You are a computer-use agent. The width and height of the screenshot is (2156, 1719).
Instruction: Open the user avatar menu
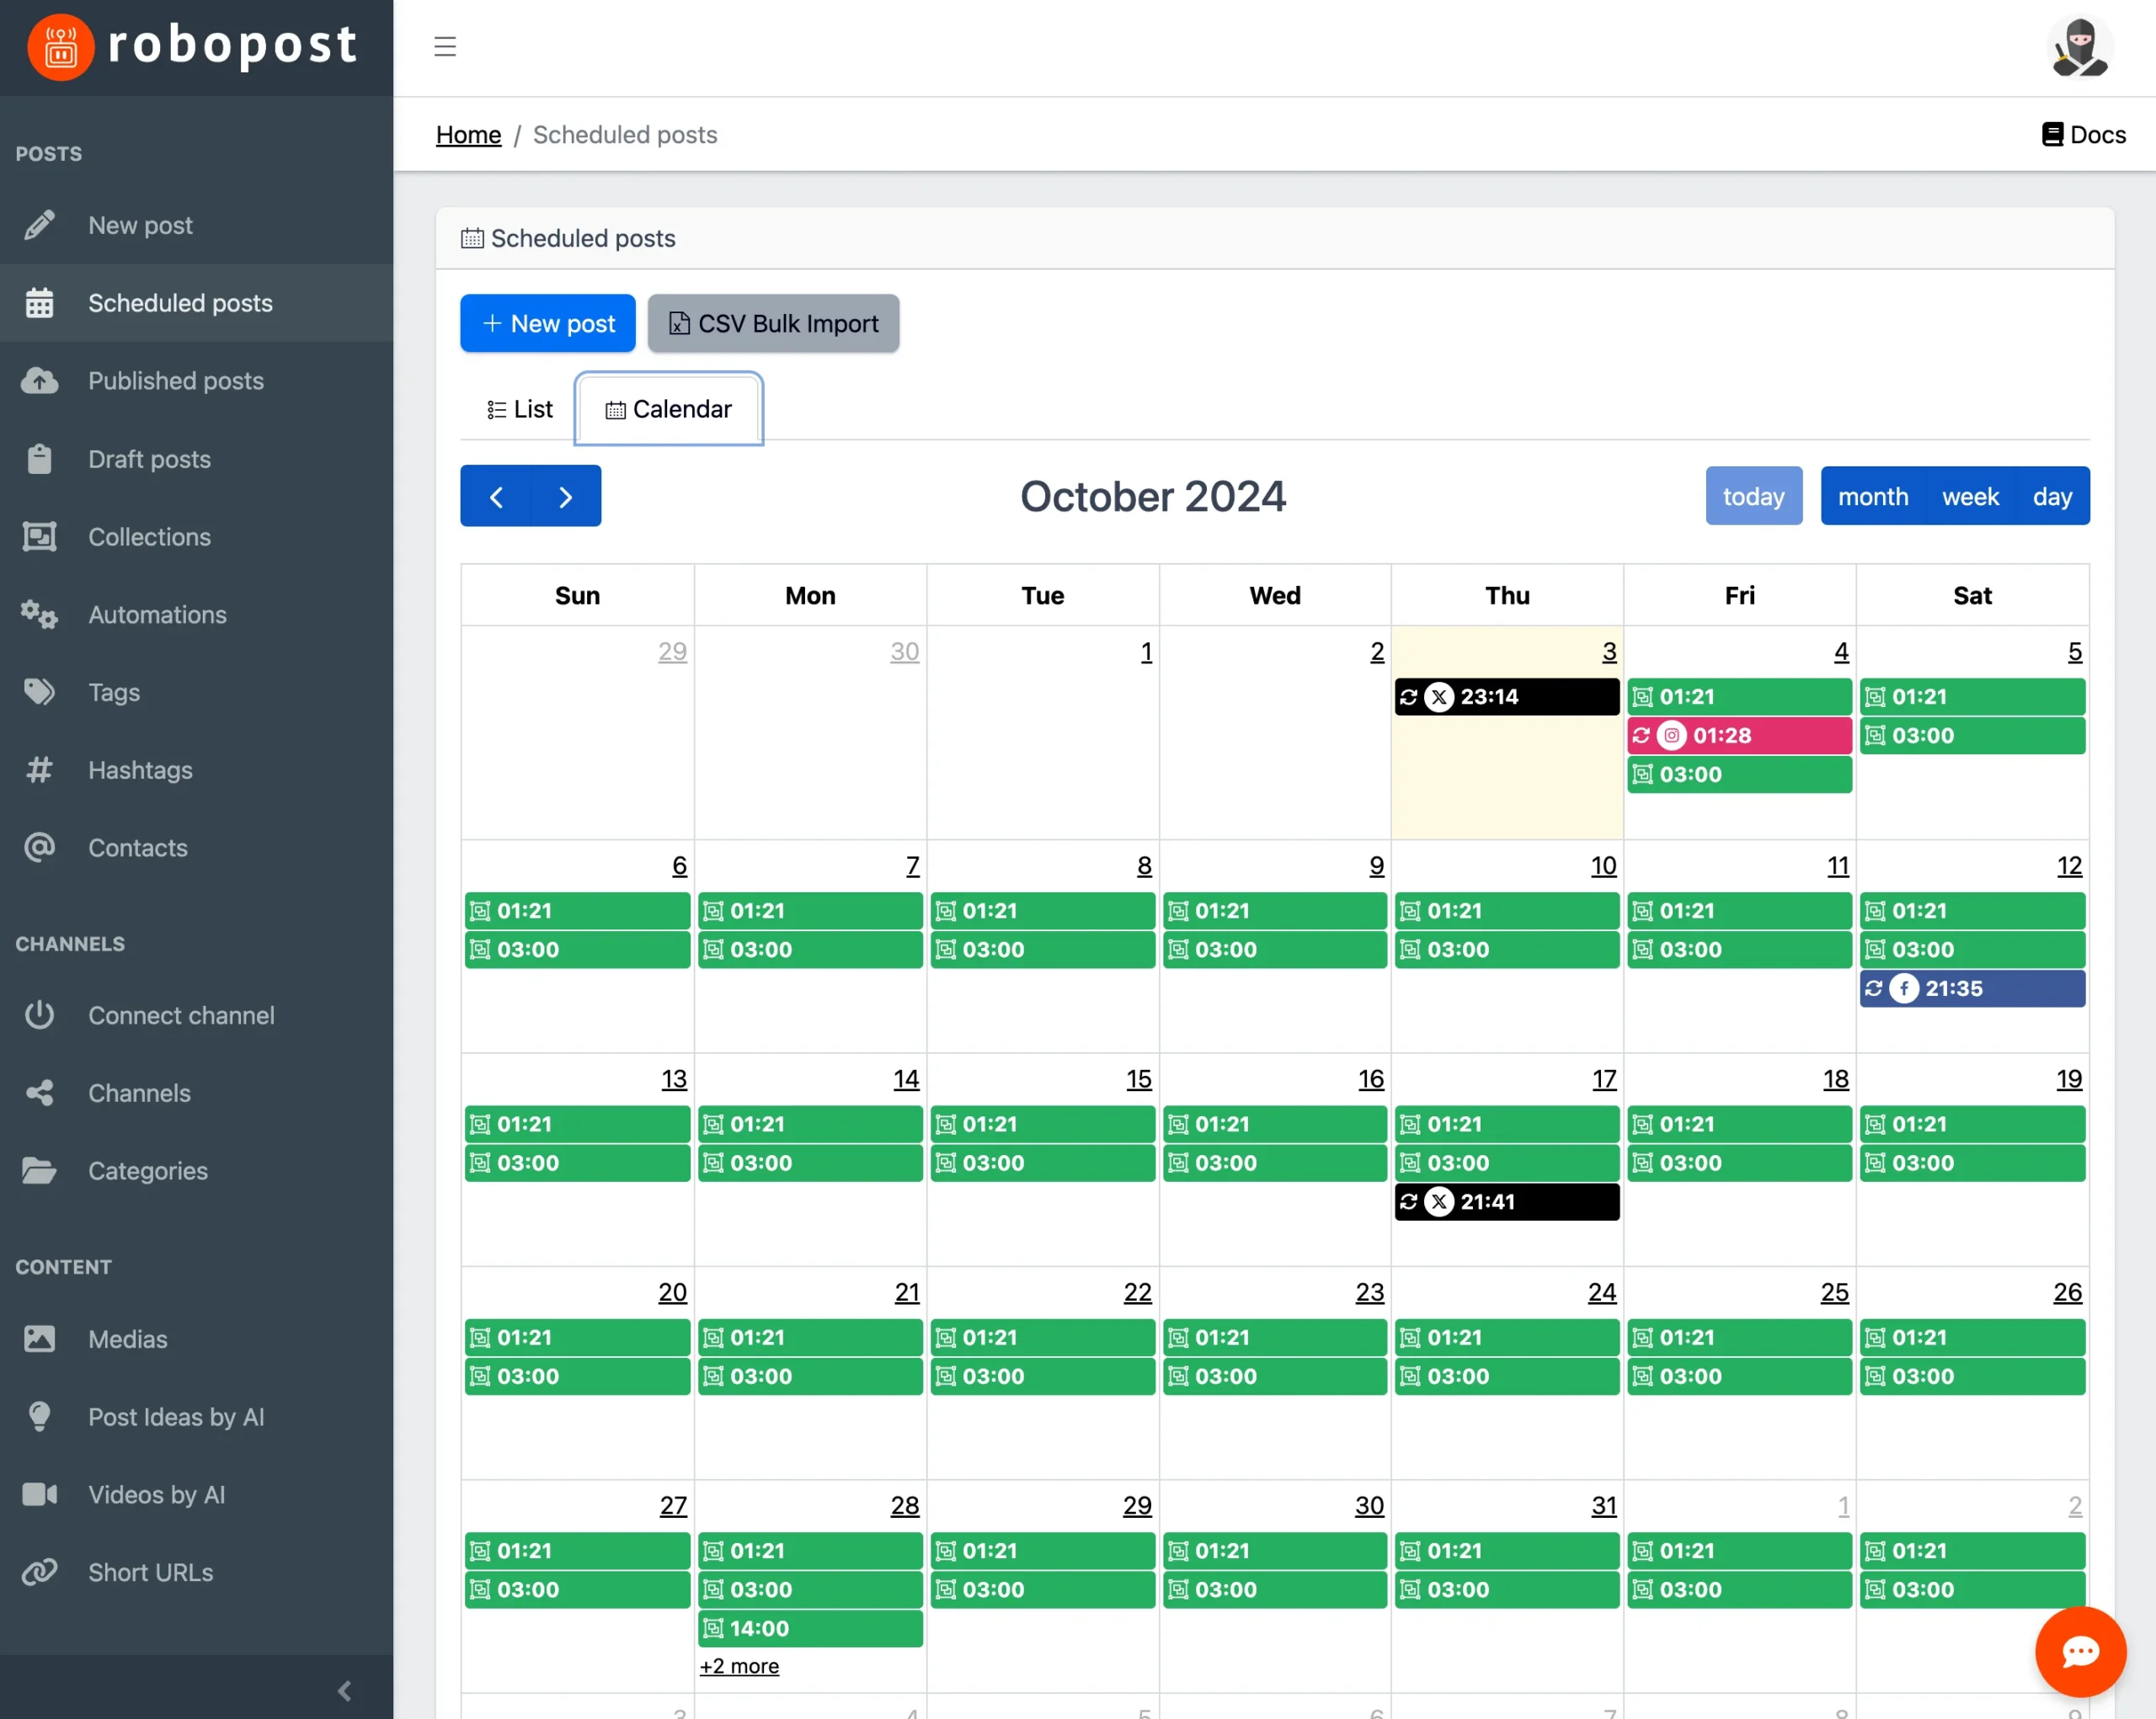point(2079,47)
